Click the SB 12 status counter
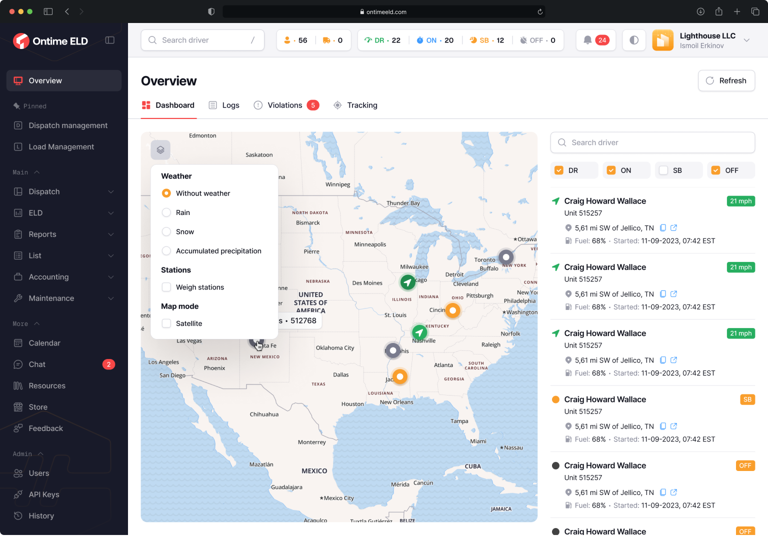 (x=487, y=40)
